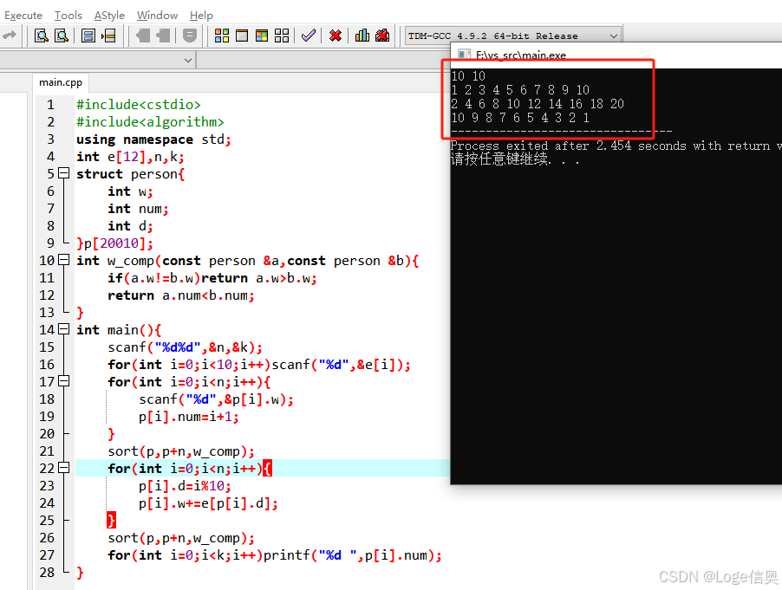Collapse the w_comp function fold at line 10
The height and width of the screenshot is (590, 782).
[x=64, y=260]
